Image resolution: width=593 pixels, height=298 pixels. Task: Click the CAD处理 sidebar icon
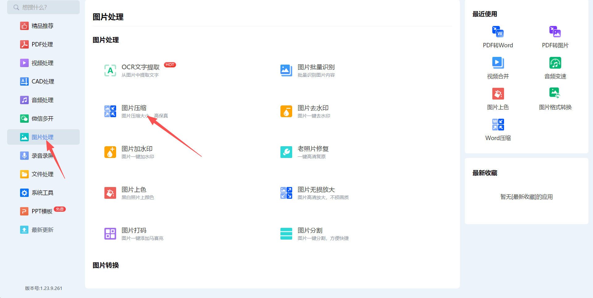(x=24, y=82)
